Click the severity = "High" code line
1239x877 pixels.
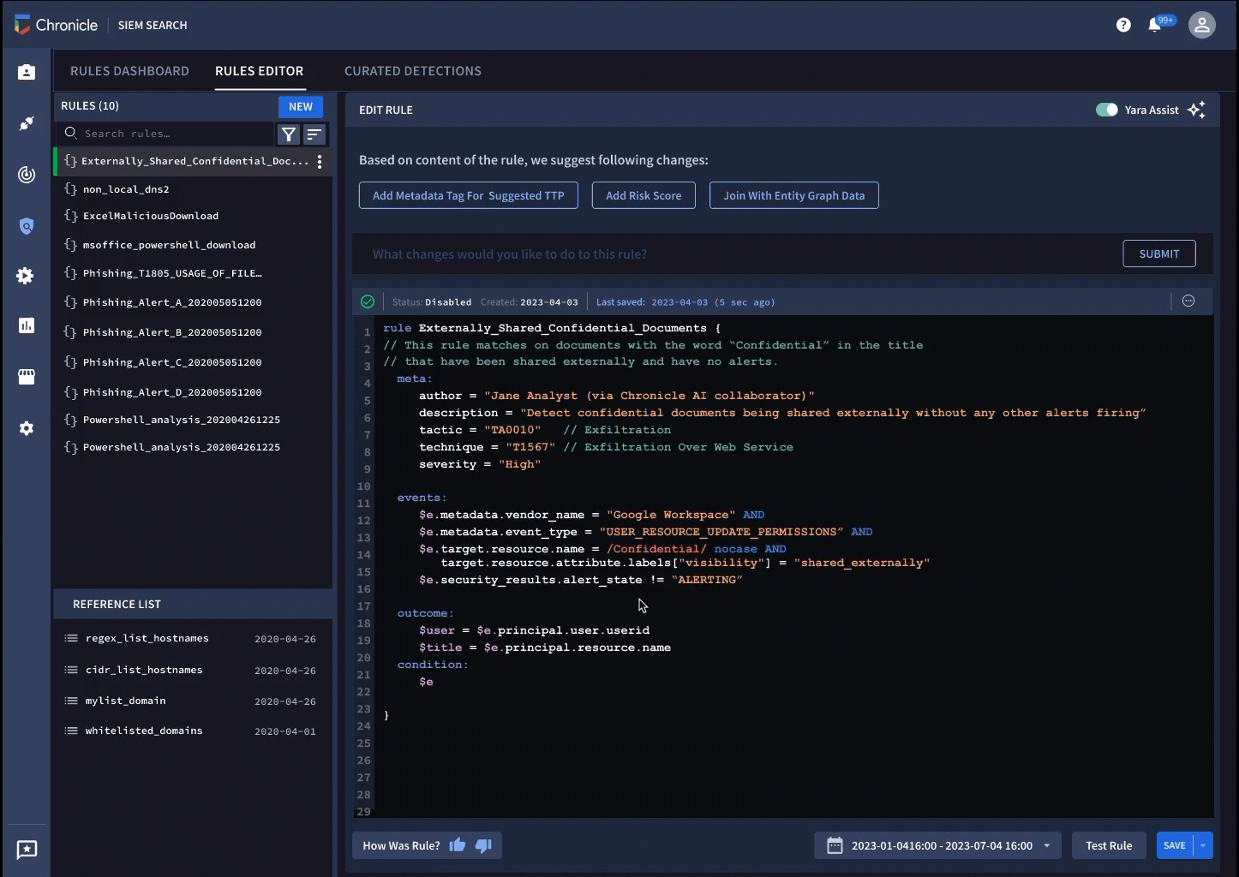pyautogui.click(x=480, y=464)
